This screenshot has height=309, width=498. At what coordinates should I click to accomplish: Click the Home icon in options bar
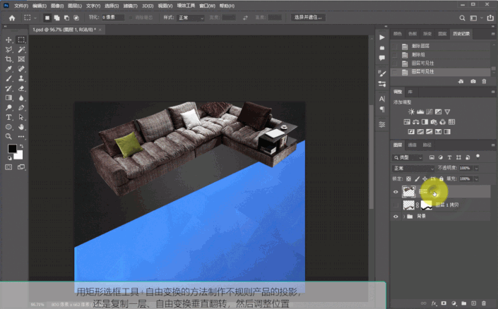pyautogui.click(x=12, y=18)
